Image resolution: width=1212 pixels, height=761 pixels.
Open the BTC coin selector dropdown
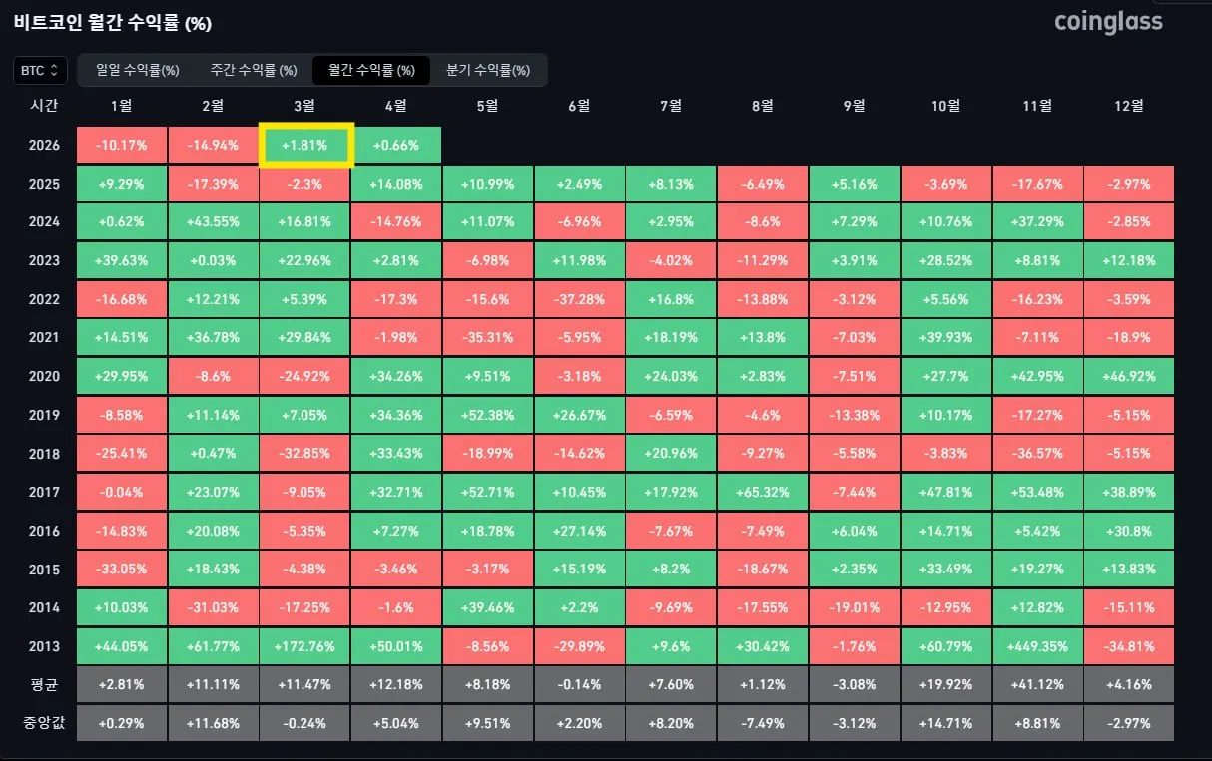click(x=40, y=70)
